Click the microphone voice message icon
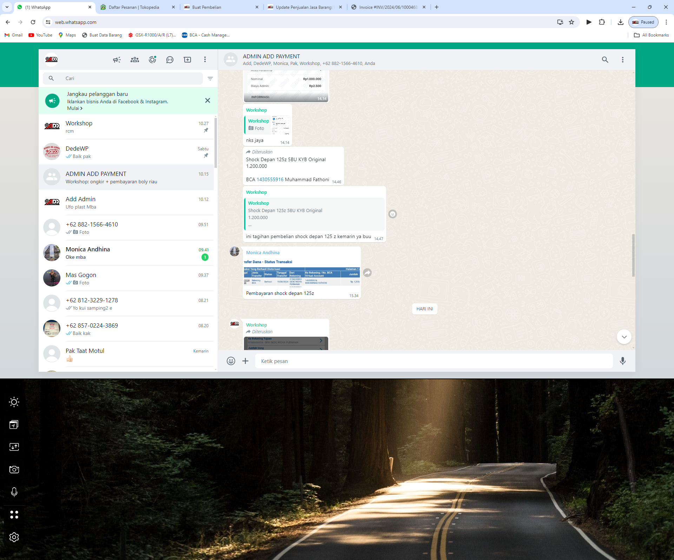Image resolution: width=674 pixels, height=560 pixels. (x=622, y=361)
